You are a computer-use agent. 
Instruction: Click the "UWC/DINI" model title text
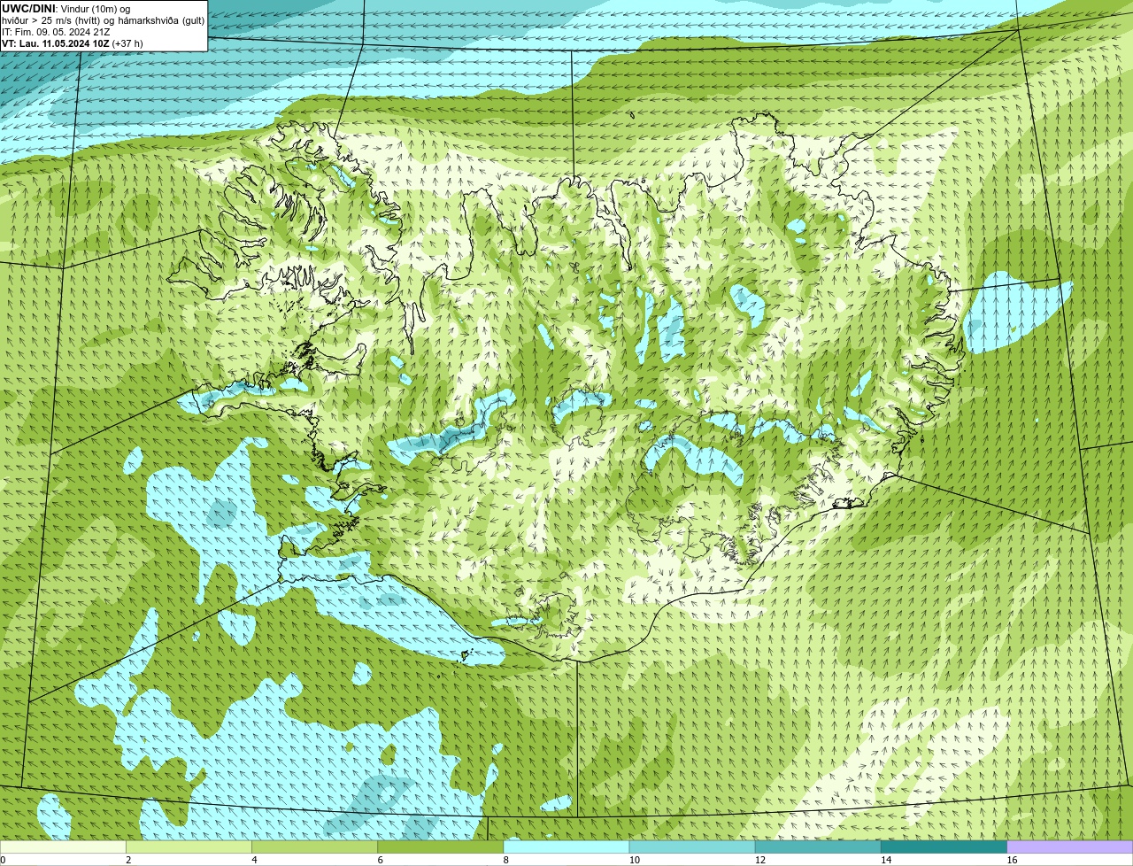pyautogui.click(x=28, y=8)
